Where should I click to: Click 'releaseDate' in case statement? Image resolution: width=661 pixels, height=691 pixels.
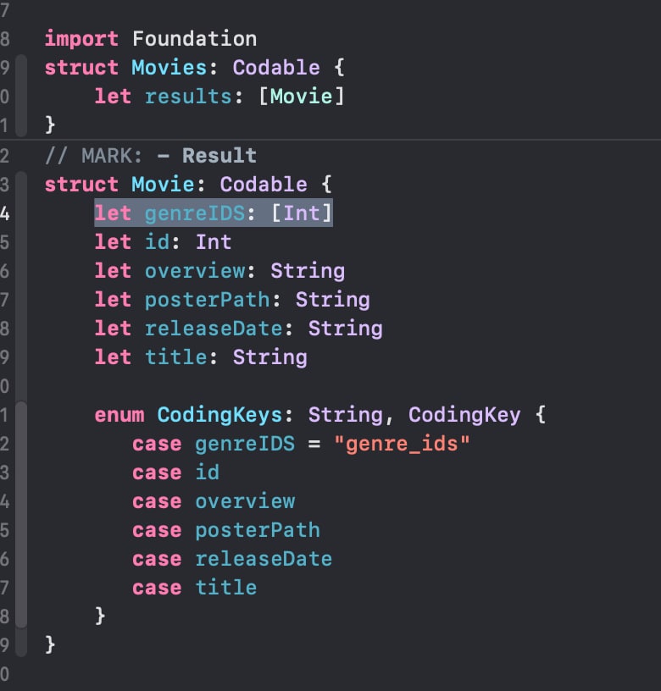pos(264,559)
